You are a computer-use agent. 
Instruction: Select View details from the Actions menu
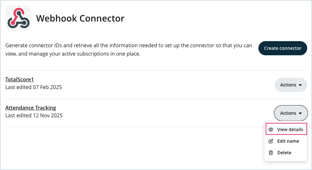click(290, 130)
